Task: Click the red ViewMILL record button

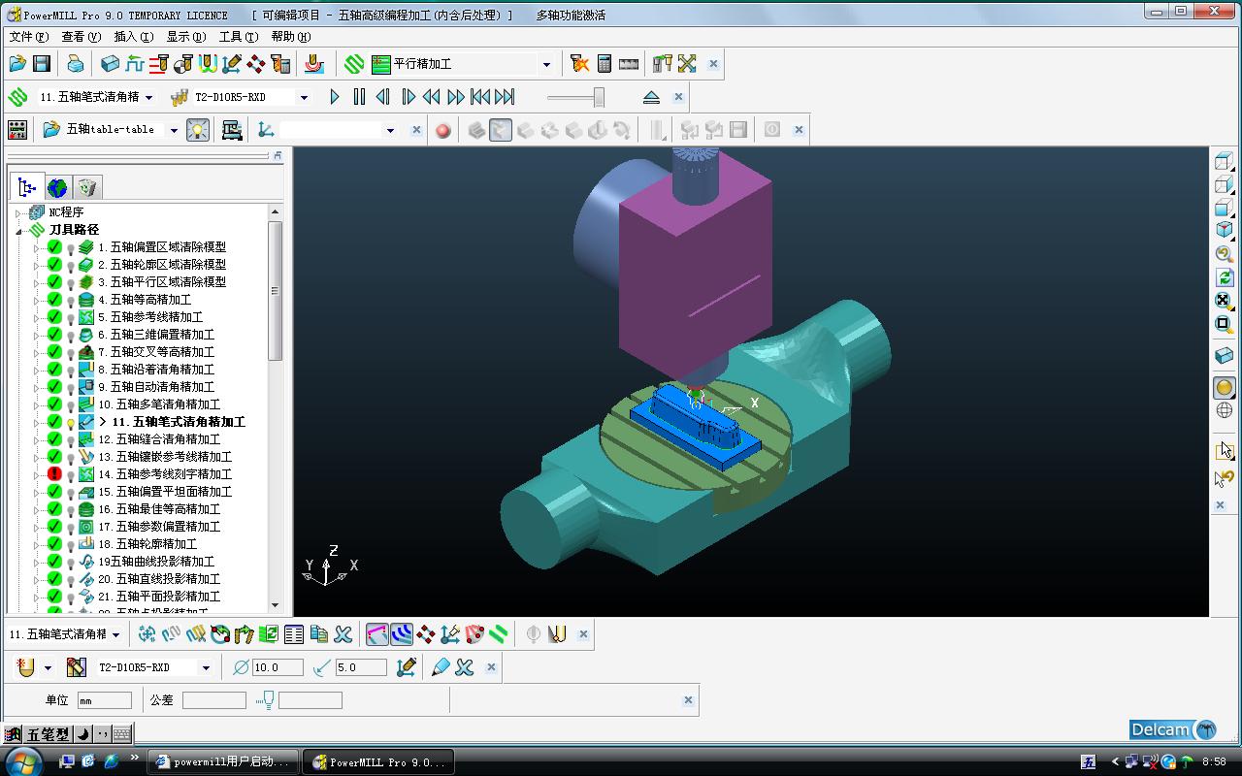Action: (443, 130)
